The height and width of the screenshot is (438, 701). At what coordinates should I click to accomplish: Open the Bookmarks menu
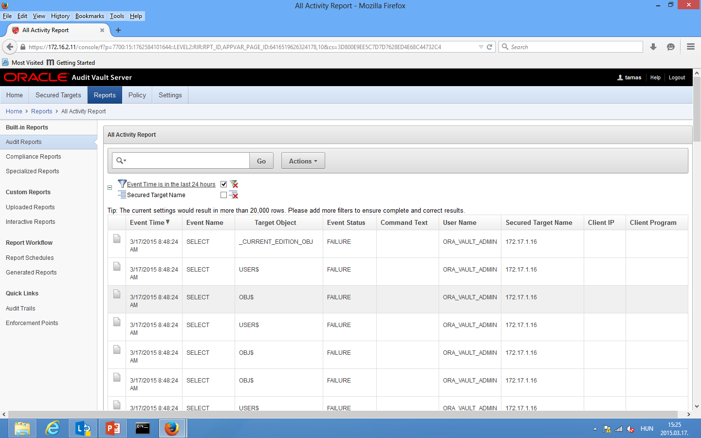[x=90, y=16]
